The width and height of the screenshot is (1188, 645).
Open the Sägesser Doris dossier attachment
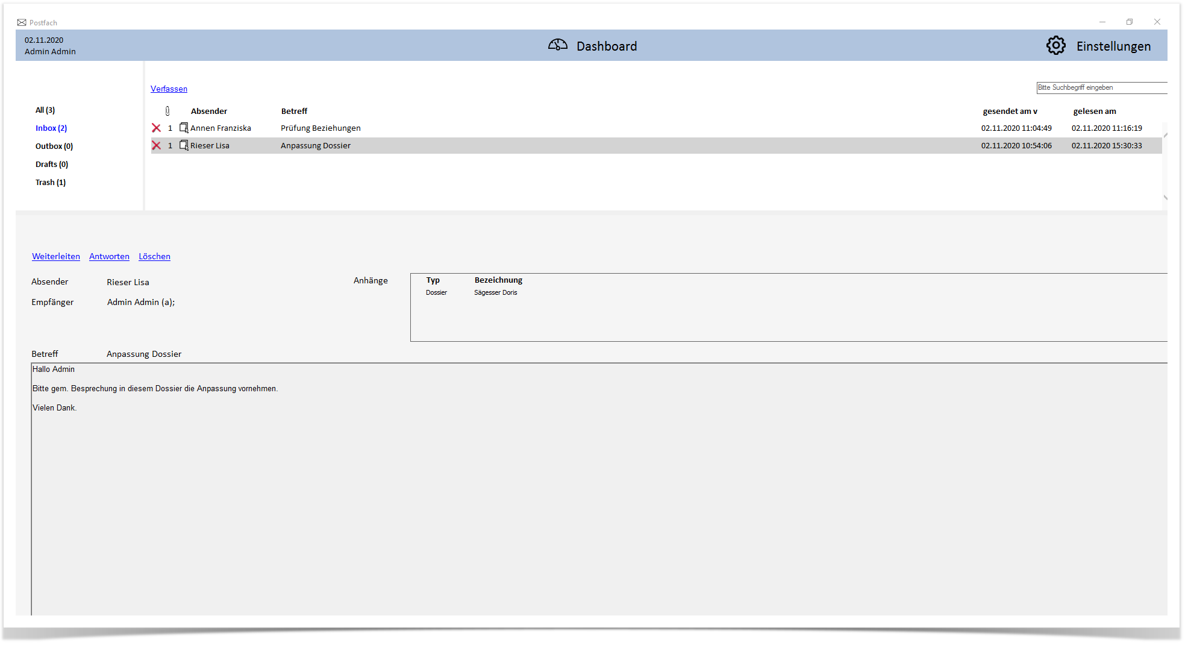tap(495, 293)
